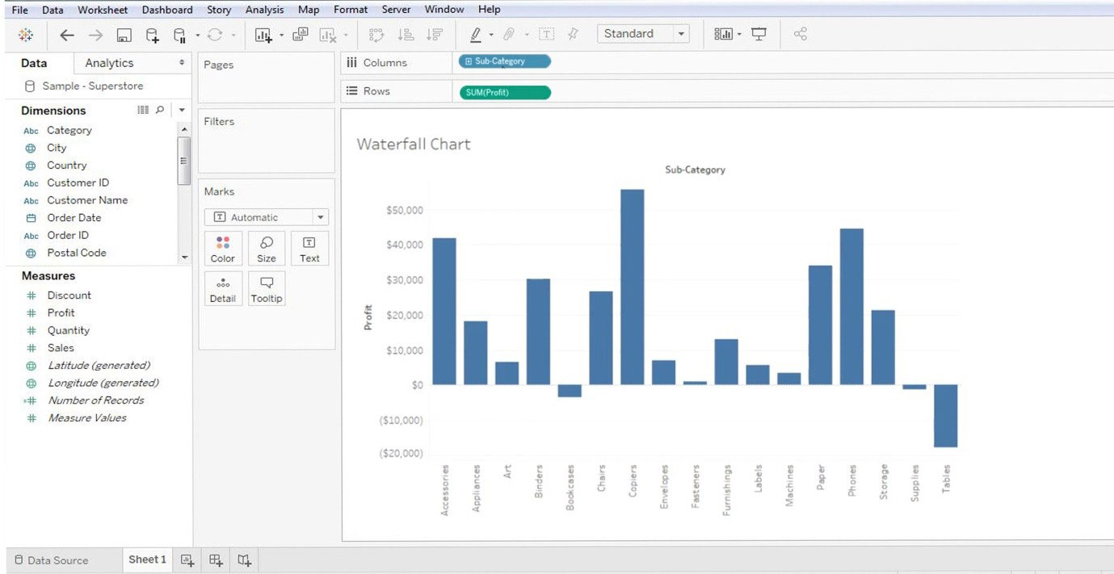Select the Profit measure in the Measures list
Viewport: 1114px width, 574px height.
pyautogui.click(x=61, y=312)
